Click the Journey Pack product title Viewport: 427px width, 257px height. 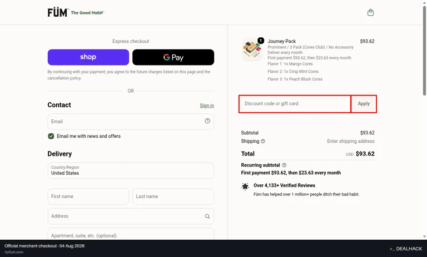(x=281, y=41)
